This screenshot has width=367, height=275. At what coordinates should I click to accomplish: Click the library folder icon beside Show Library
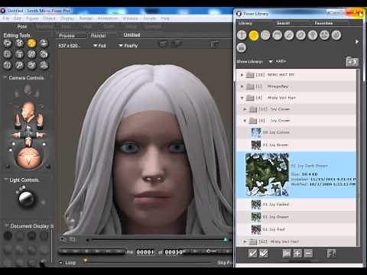352,62
